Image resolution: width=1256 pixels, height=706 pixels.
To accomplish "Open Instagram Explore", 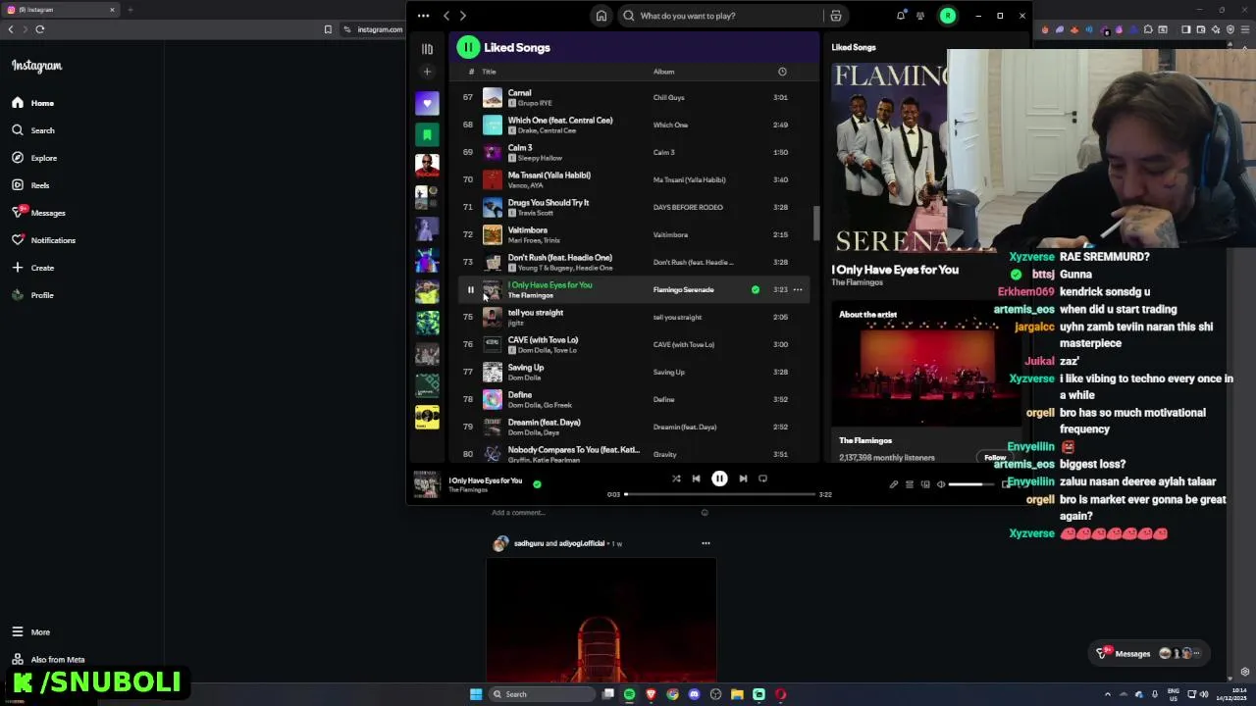I will tap(35, 158).
